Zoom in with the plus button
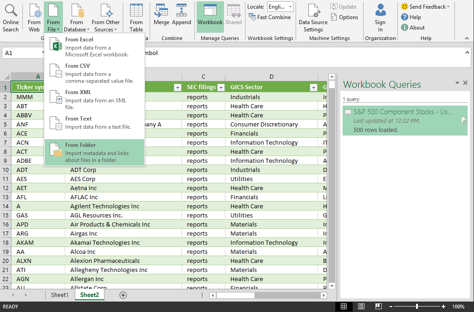Image resolution: width=474 pixels, height=312 pixels. tap(443, 307)
